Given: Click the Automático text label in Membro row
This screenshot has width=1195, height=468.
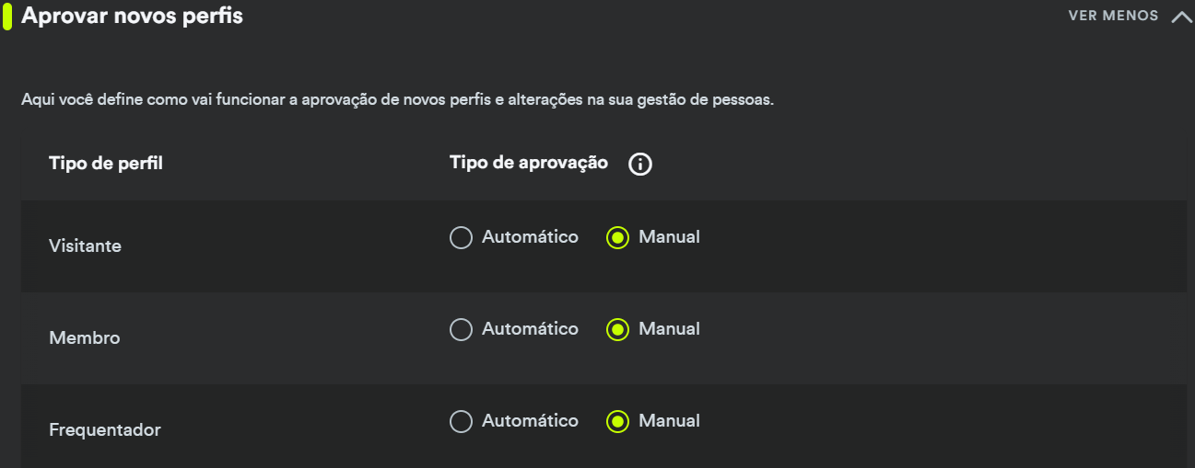Looking at the screenshot, I should (530, 329).
